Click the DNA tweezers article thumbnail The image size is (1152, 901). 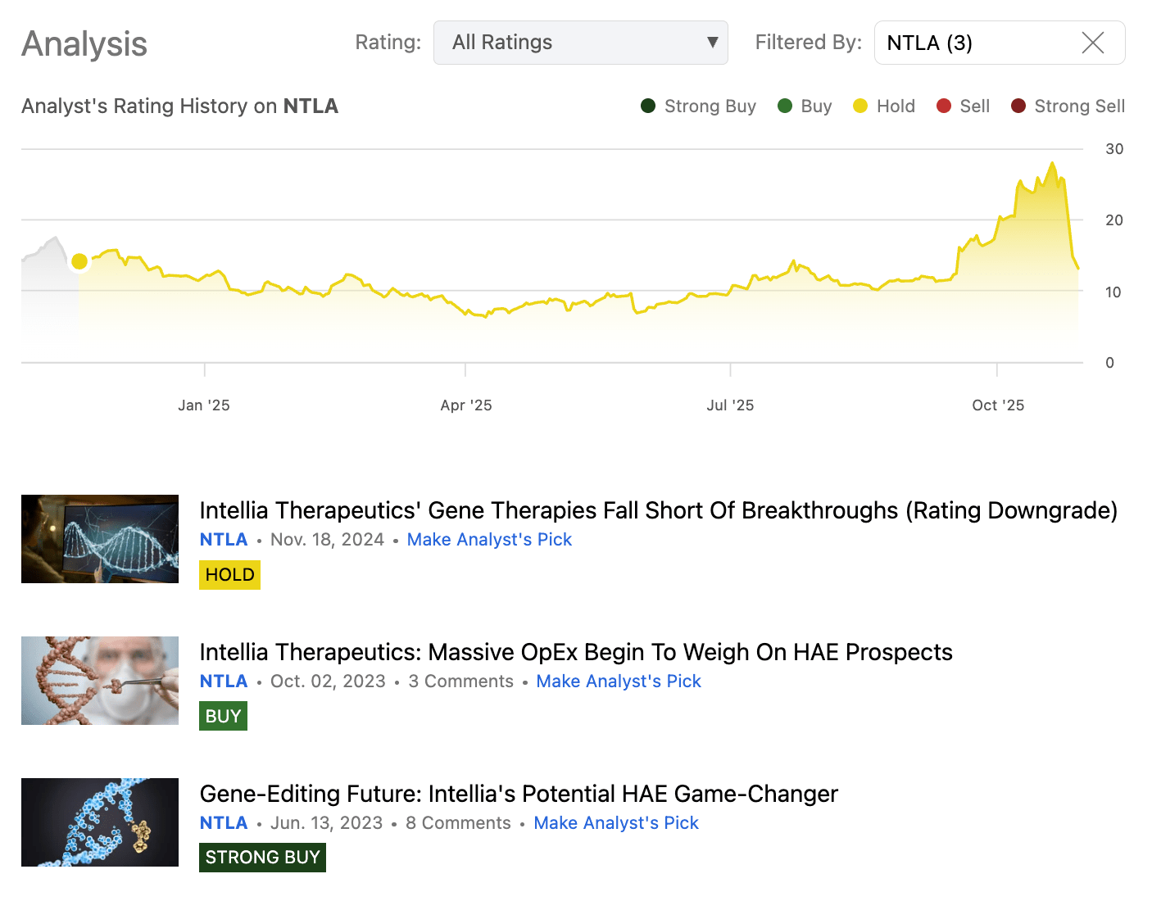click(x=100, y=681)
